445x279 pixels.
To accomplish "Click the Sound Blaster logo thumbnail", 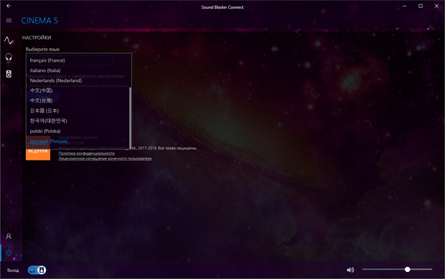I will pyautogui.click(x=38, y=148).
